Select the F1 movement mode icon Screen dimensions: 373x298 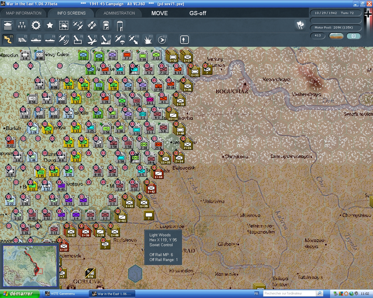tap(8, 39)
